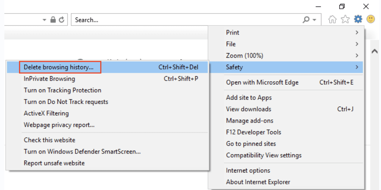Start InPrivate Browsing
Image resolution: width=381 pixels, height=190 pixels.
pos(49,79)
